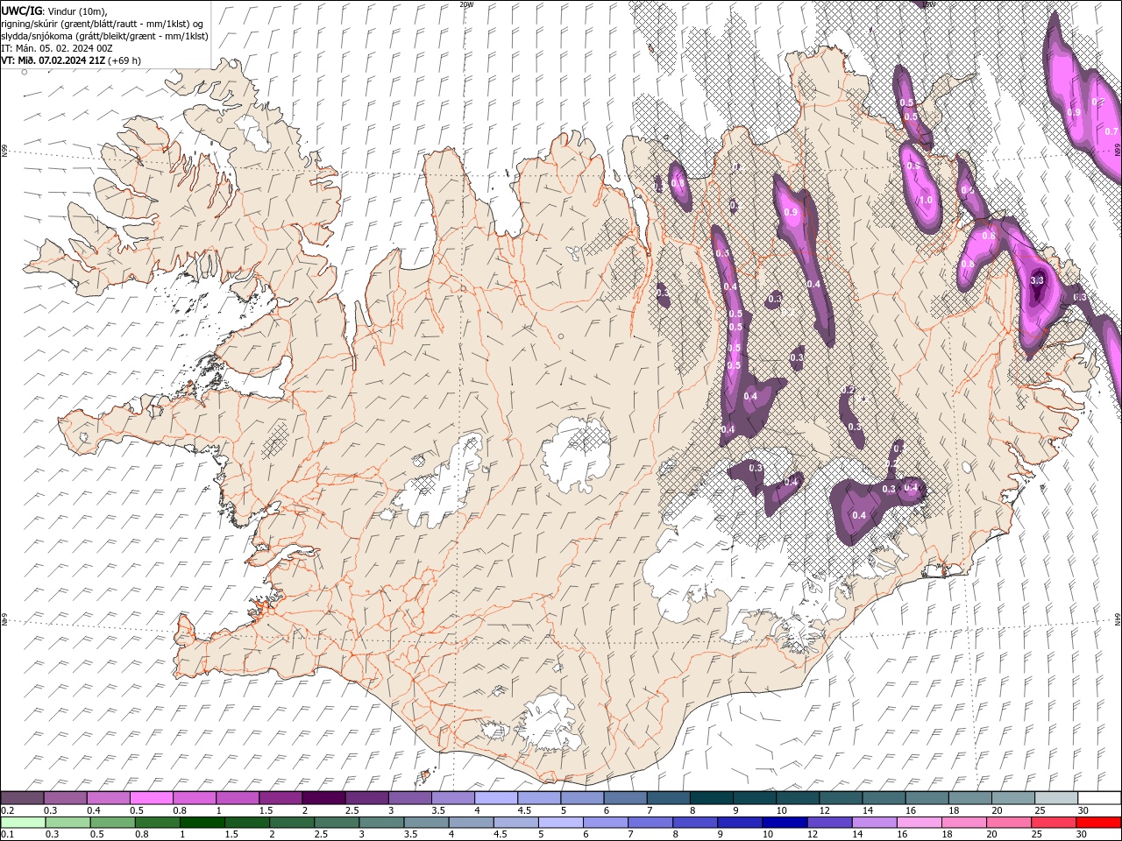Click the green 0.5 swatch in lower legend row
This screenshot has height=841, width=1122.
pyautogui.click(x=113, y=823)
